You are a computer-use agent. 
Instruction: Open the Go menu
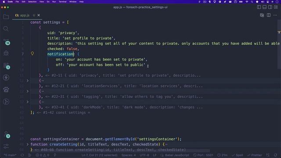[48, 2]
